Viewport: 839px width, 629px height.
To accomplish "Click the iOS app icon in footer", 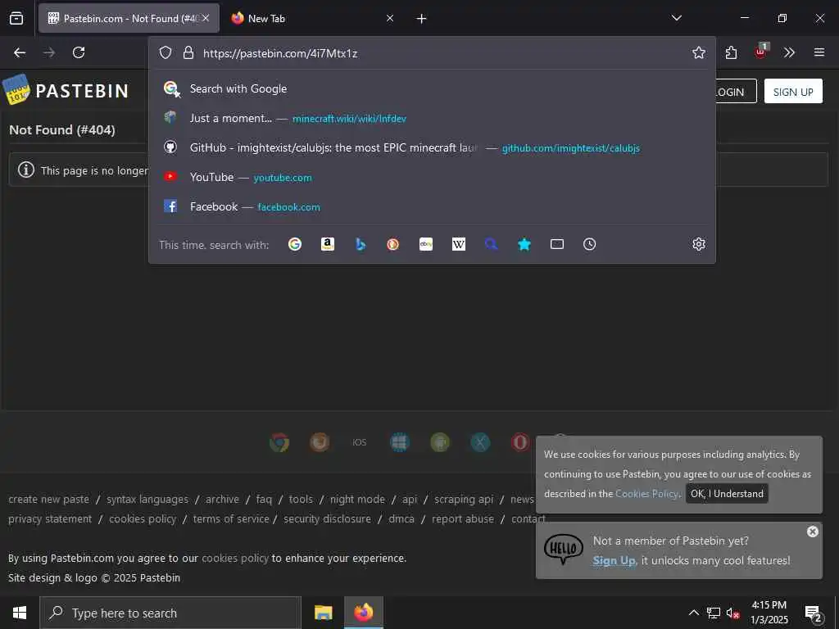I will tap(360, 442).
